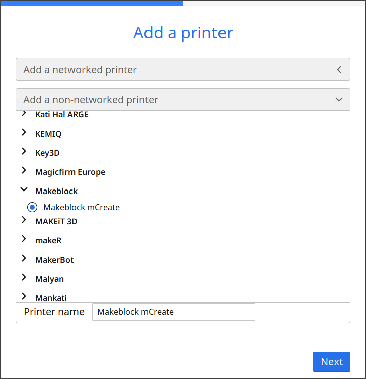
Task: Expand the Kati Hal ARGE chevron
Action: (x=24, y=114)
